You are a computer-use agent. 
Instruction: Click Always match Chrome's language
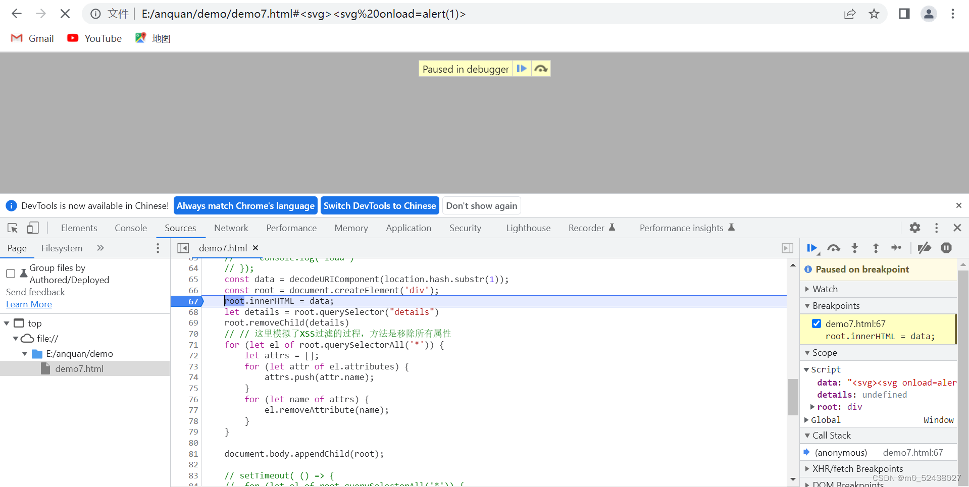pos(245,205)
